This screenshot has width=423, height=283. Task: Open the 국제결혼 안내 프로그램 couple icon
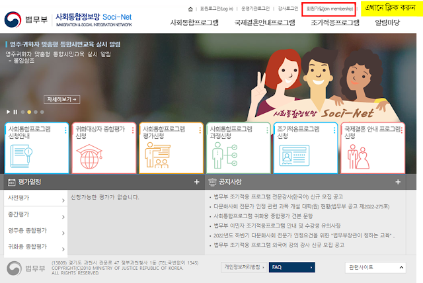360,157
